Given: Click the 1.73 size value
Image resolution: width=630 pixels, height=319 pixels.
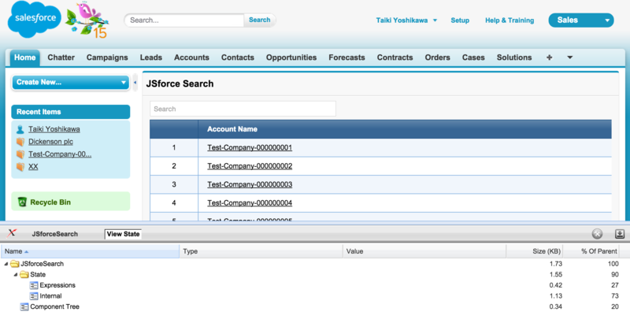Looking at the screenshot, I should (x=556, y=264).
